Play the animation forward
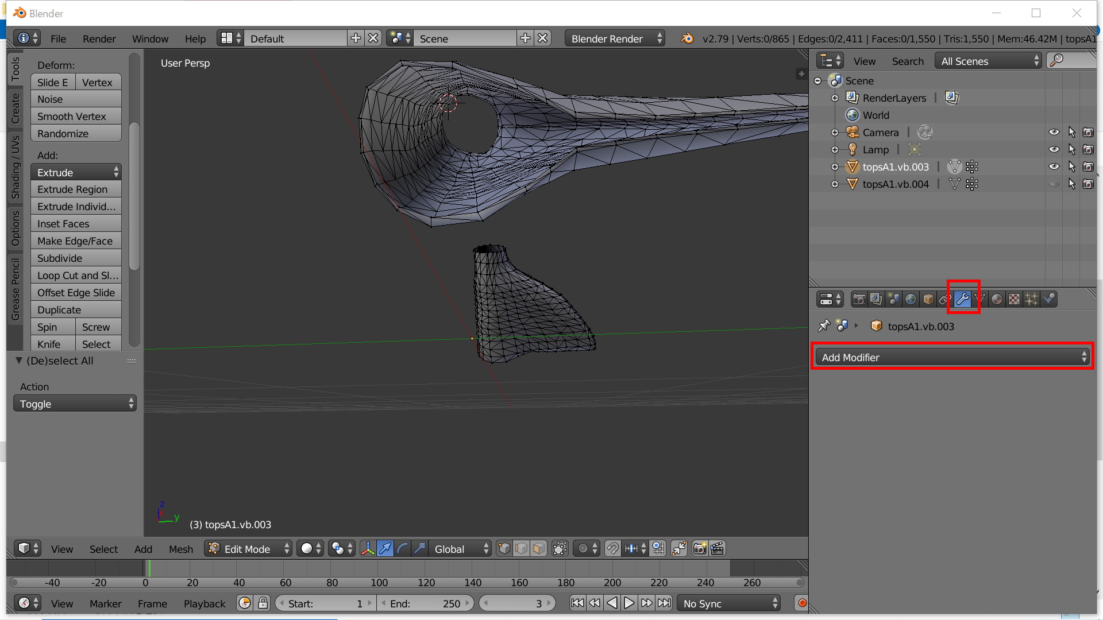 click(629, 603)
